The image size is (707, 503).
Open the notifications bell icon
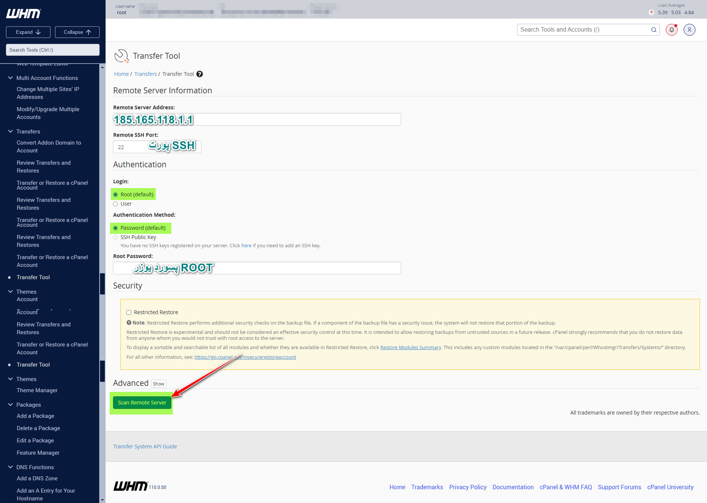click(671, 30)
